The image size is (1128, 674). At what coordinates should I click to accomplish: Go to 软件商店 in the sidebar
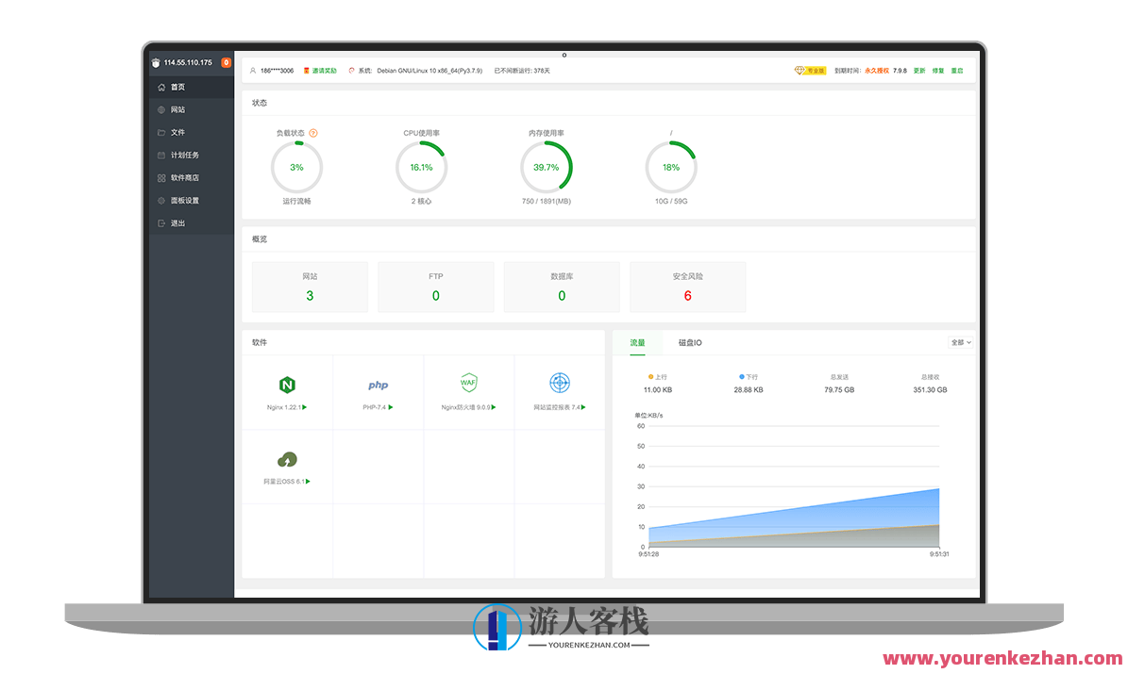[184, 177]
